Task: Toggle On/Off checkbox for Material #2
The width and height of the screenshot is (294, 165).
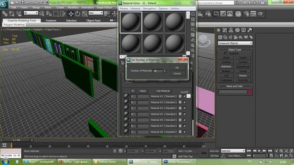Action: coord(184,96)
